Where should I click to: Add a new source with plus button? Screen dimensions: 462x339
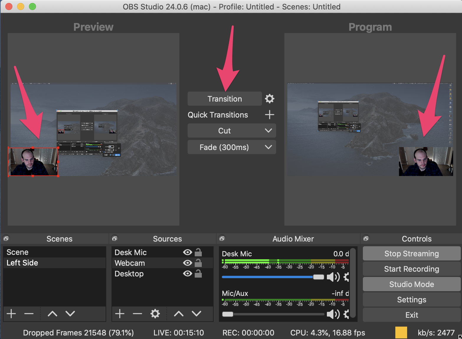pyautogui.click(x=120, y=314)
